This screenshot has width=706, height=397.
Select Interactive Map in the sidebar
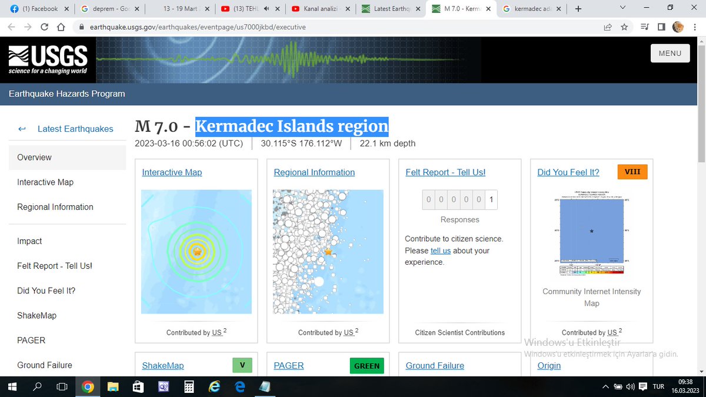[45, 182]
